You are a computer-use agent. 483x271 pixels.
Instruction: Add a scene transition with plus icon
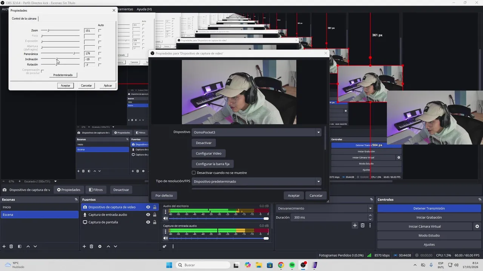[355, 225]
